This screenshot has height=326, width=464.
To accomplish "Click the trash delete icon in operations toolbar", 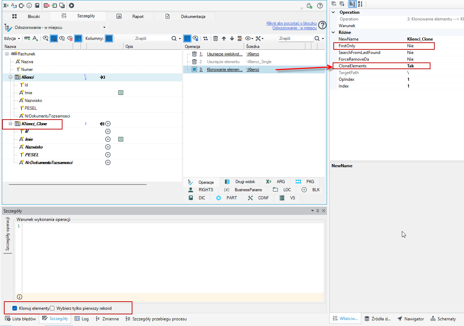I will click(215, 38).
